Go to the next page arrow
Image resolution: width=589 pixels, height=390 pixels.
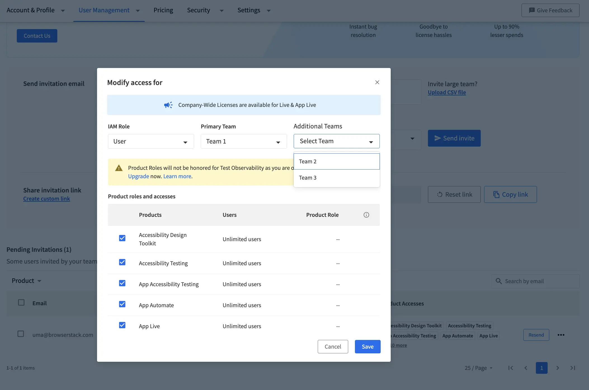point(557,368)
